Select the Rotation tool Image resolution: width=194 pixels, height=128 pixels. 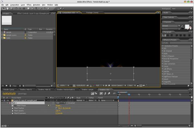pyautogui.click(x=16, y=8)
